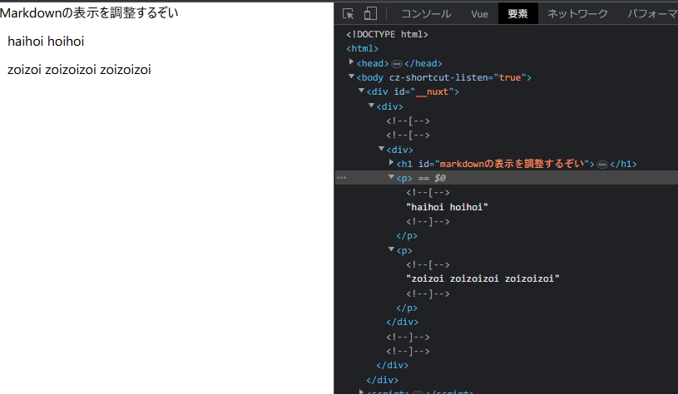
Task: Open the コンソール tab
Action: point(426,14)
